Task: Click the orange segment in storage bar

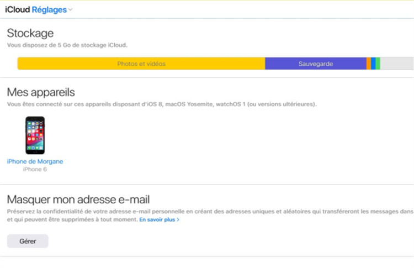Action: point(368,64)
